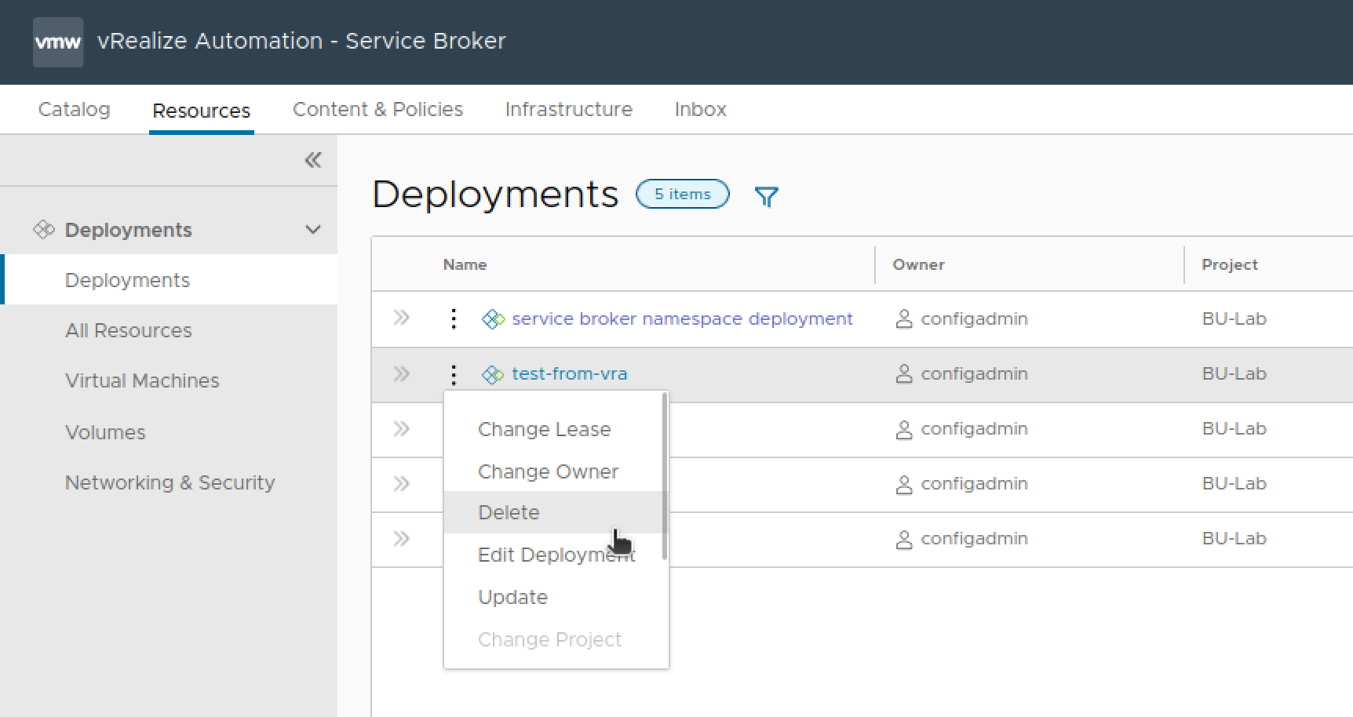Click the Project column header

1229,264
